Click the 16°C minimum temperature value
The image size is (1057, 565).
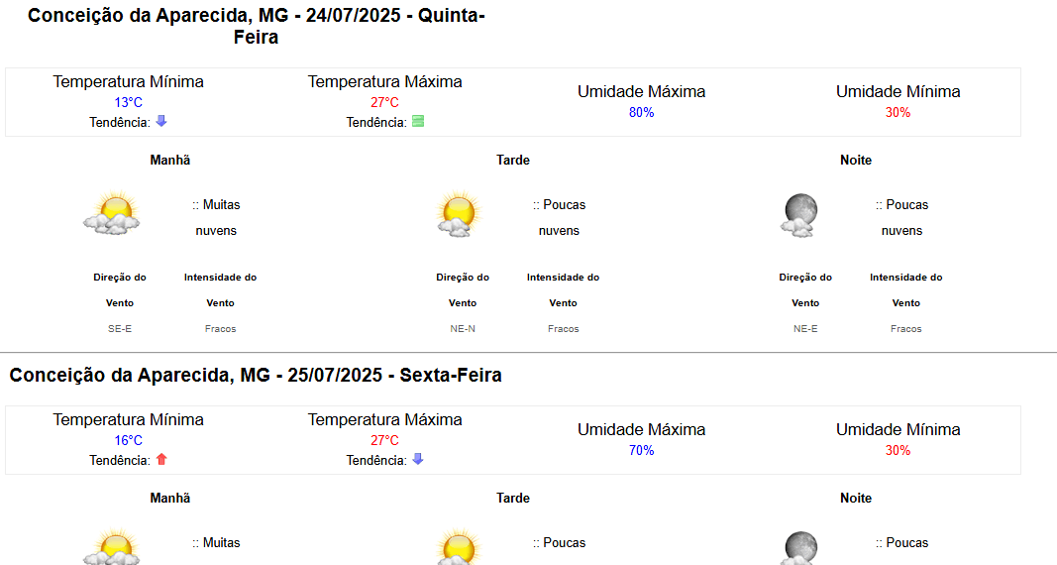128,440
